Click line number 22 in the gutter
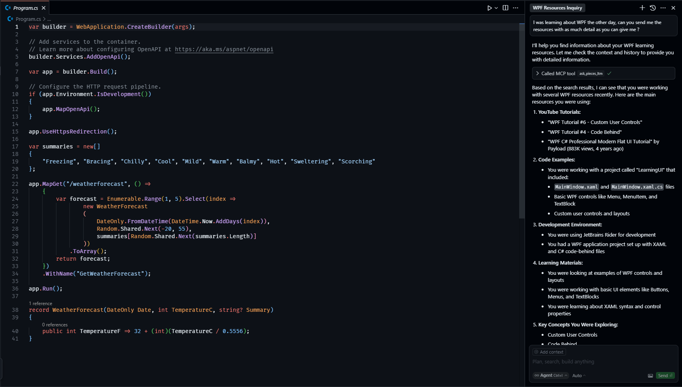 [15, 184]
